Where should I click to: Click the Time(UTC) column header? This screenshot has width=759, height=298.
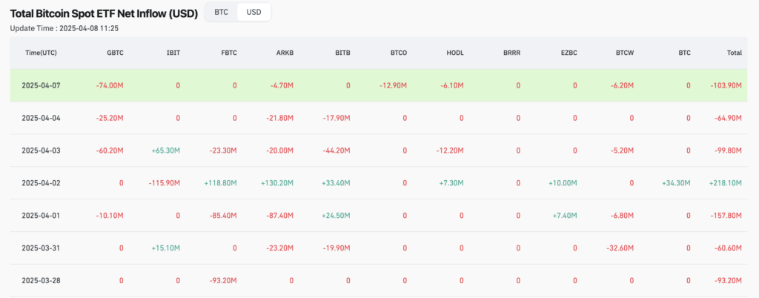click(42, 53)
